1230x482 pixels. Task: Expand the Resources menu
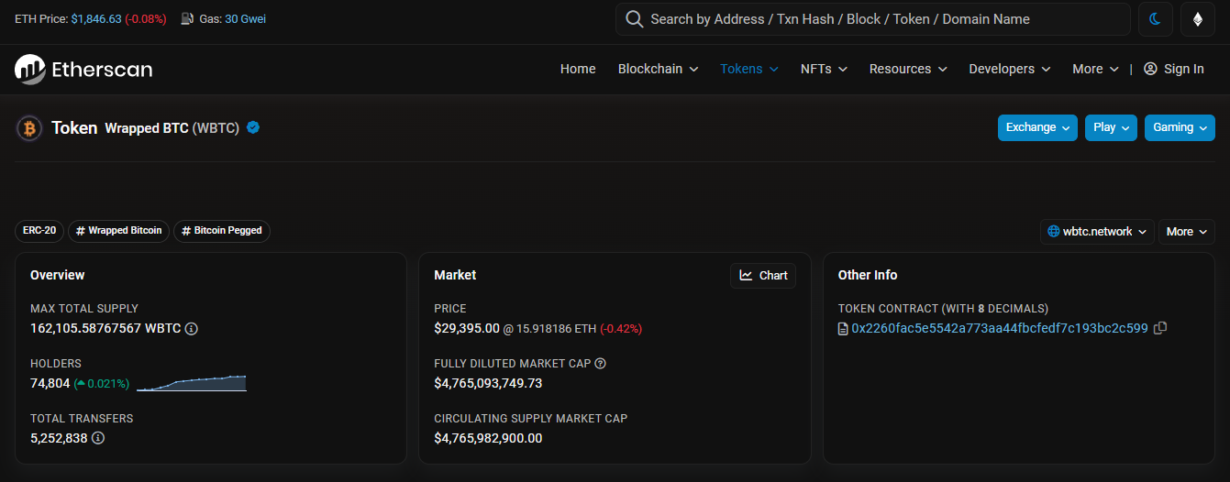[x=908, y=69]
